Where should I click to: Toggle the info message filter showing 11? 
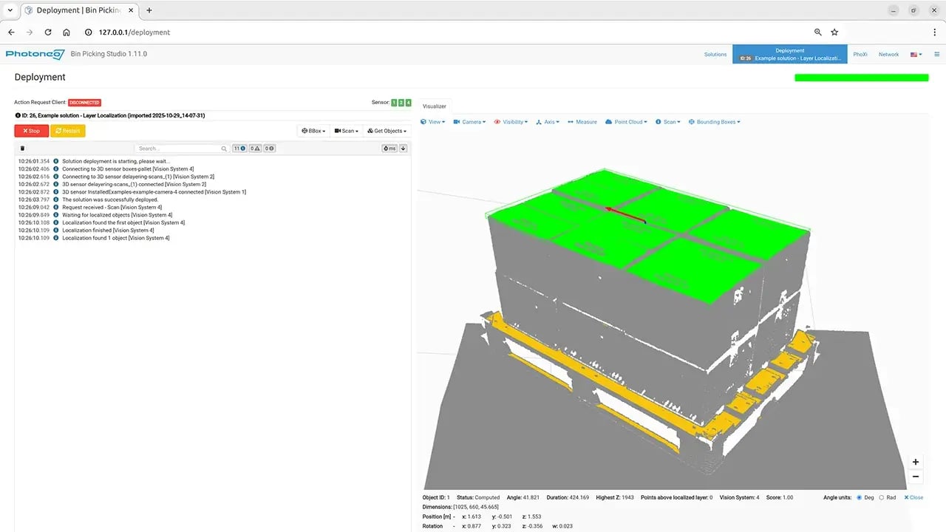(x=239, y=149)
